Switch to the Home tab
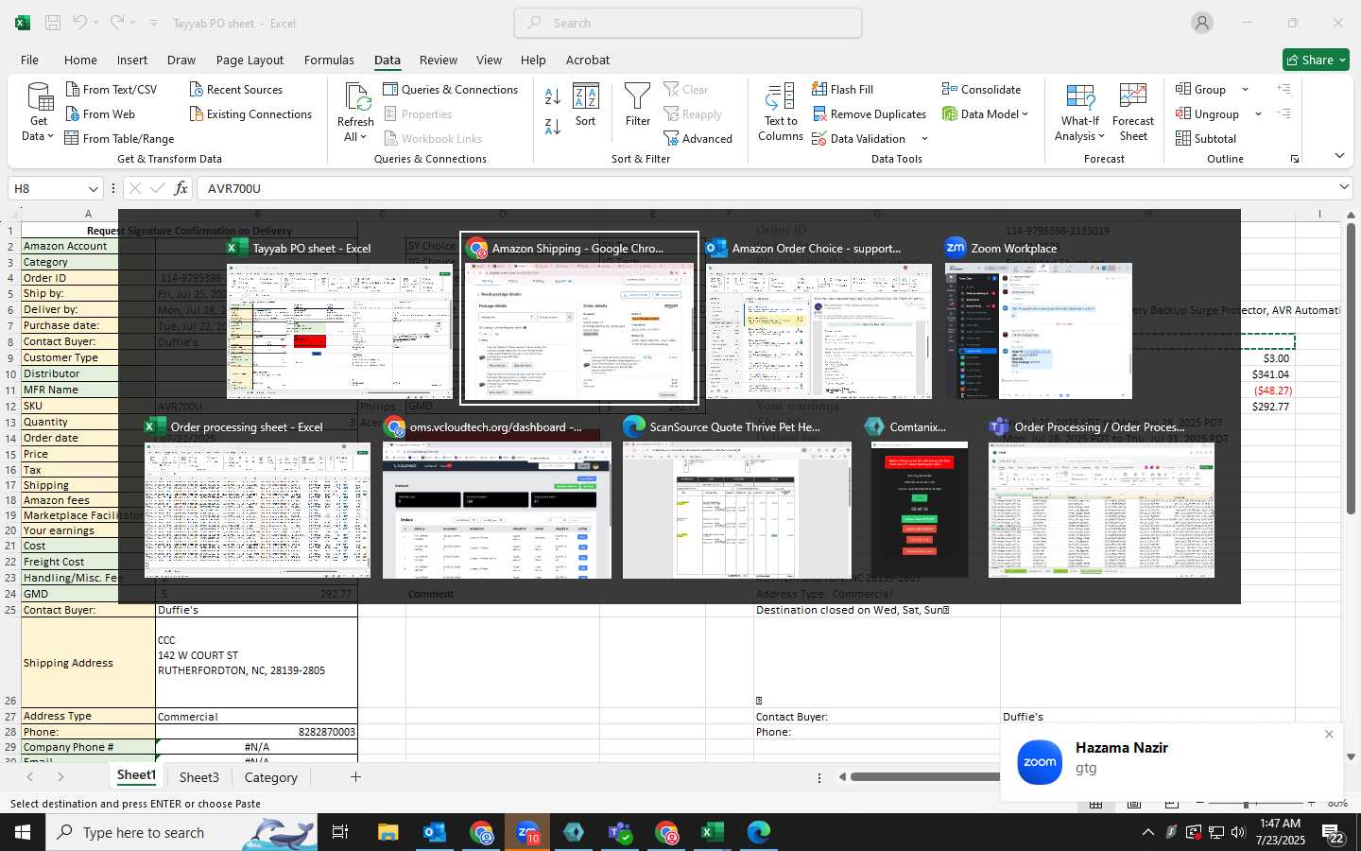The height and width of the screenshot is (851, 1361). pyautogui.click(x=80, y=60)
